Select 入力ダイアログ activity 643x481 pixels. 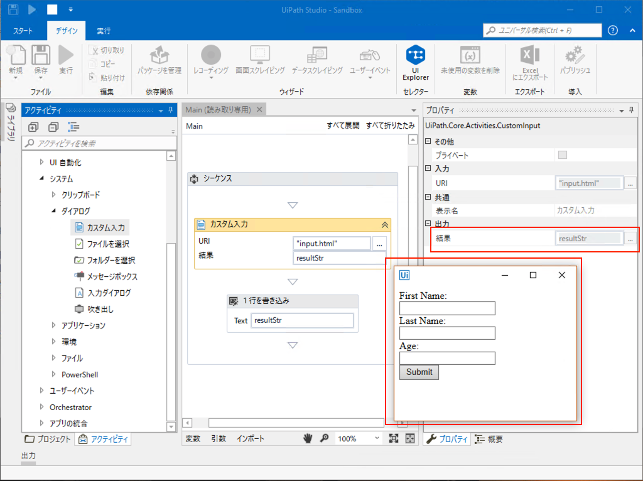coord(103,293)
